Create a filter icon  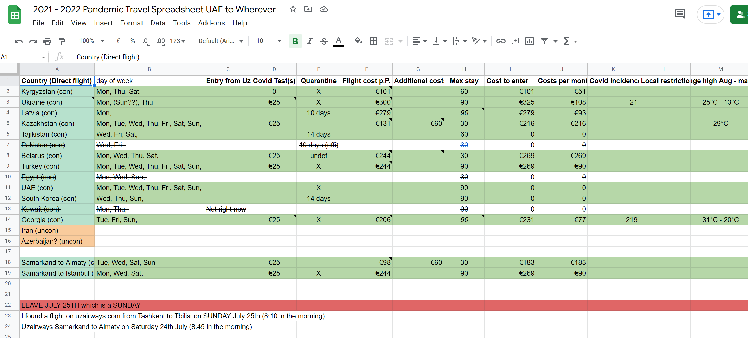544,41
